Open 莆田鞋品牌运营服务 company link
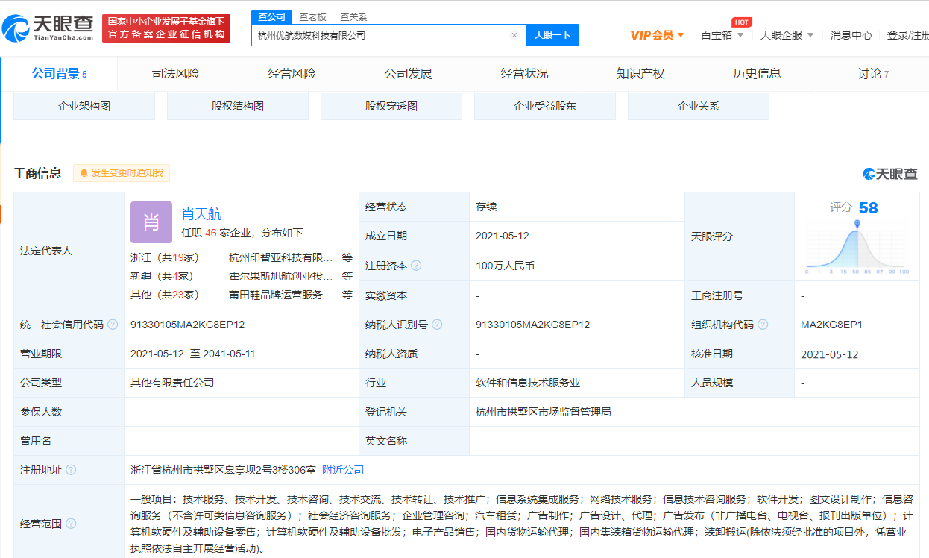 coord(281,295)
